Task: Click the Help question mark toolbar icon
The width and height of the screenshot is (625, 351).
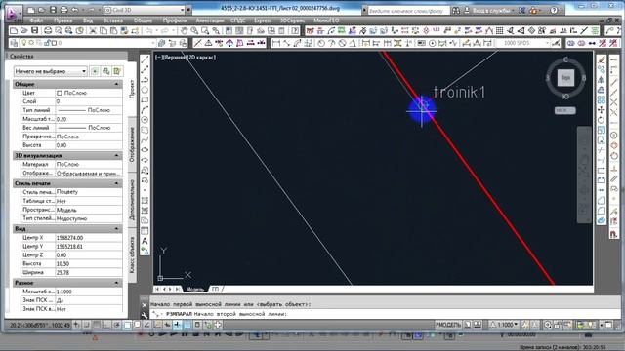Action: pos(295,30)
